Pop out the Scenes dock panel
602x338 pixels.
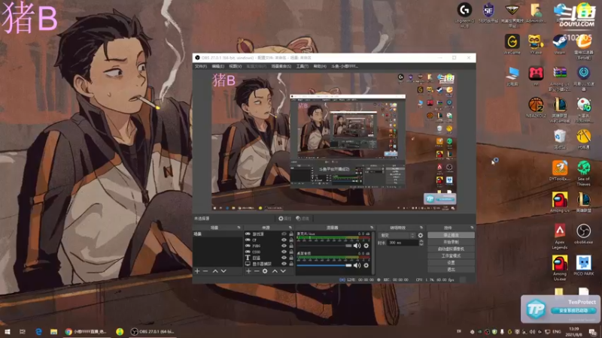tap(239, 228)
